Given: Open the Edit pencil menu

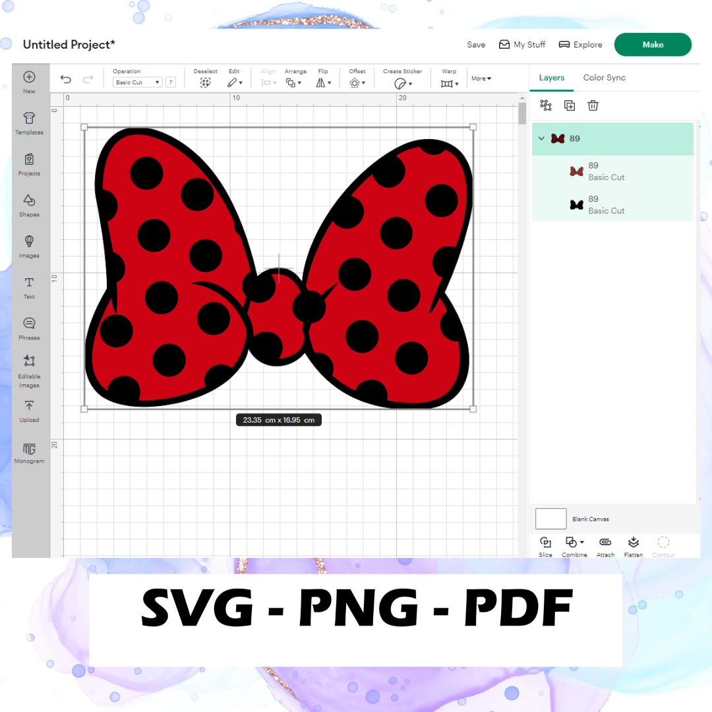Looking at the screenshot, I should click(x=235, y=78).
